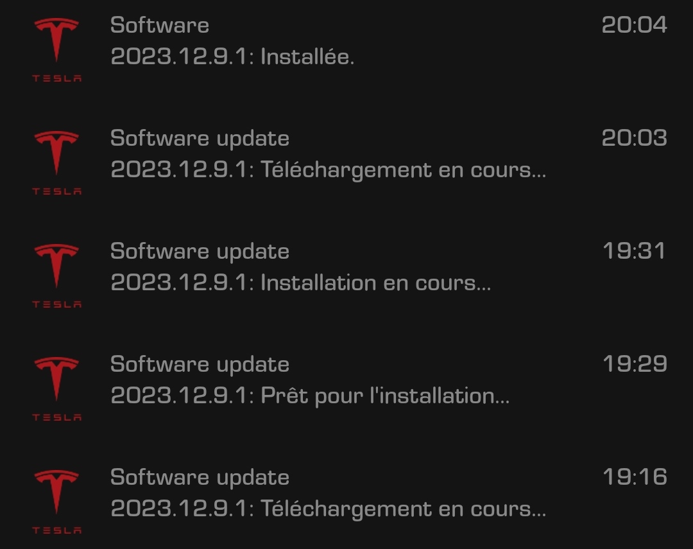This screenshot has height=549, width=693.
Task: Tap the Tesla logo on the 19:29 notification
Action: (x=56, y=388)
